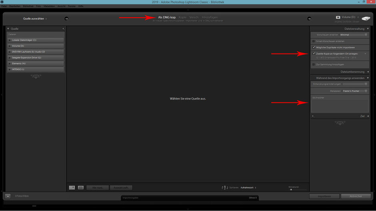Select Als DNG kop. import mode

167,17
